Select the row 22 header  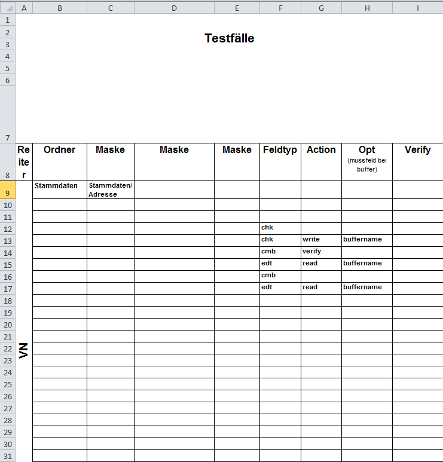7,348
